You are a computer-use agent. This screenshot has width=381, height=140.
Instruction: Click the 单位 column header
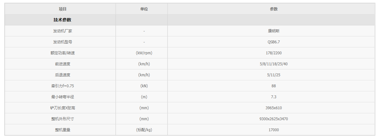[144, 9]
